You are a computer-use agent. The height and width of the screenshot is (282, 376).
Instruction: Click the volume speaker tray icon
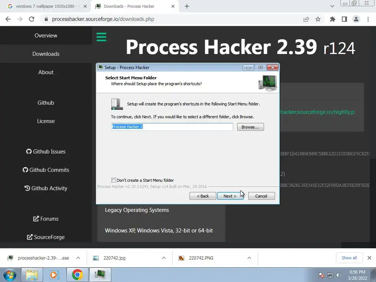(x=339, y=275)
